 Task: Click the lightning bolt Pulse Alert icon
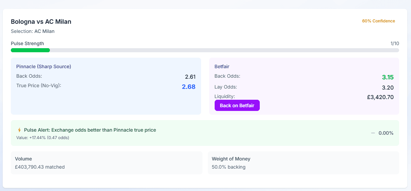19,130
